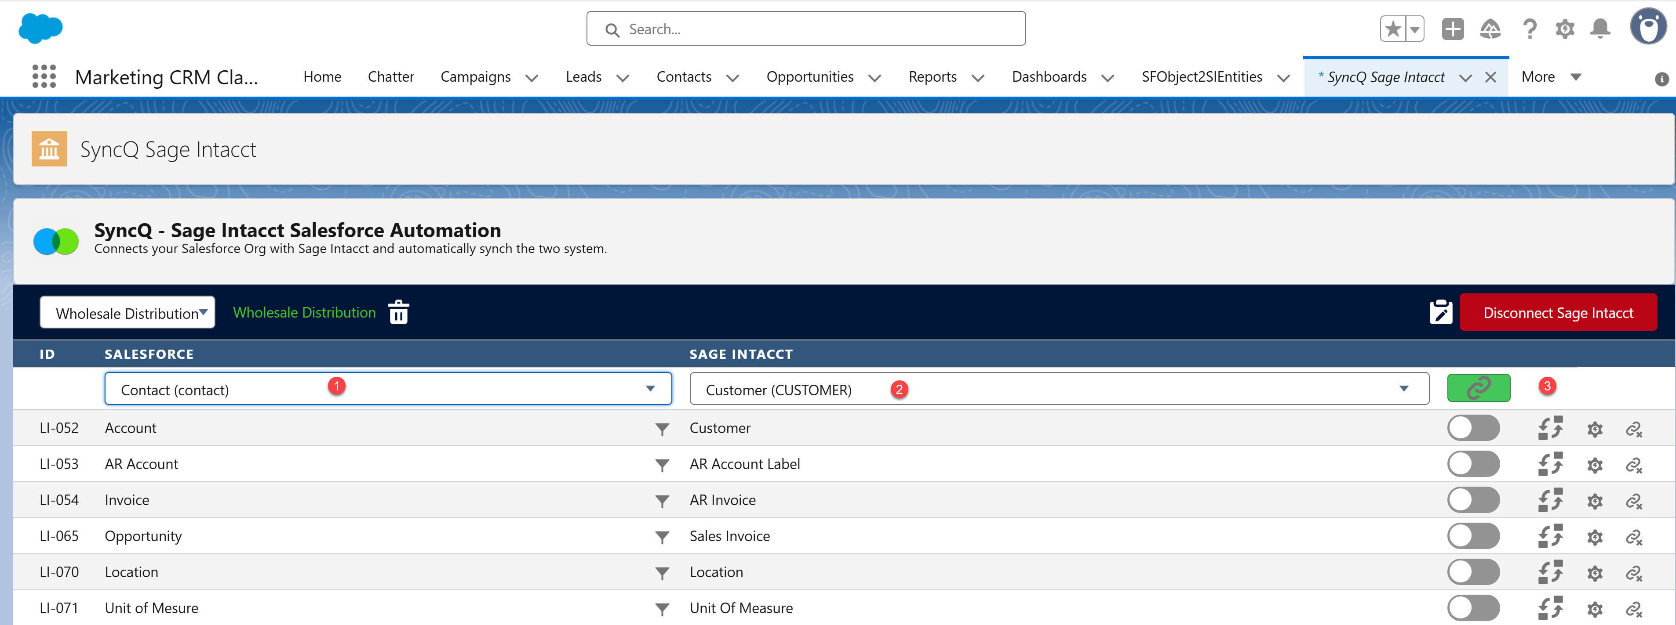Click the clipboard edit icon beside Disconnect
This screenshot has width=1676, height=625.
[x=1440, y=313]
